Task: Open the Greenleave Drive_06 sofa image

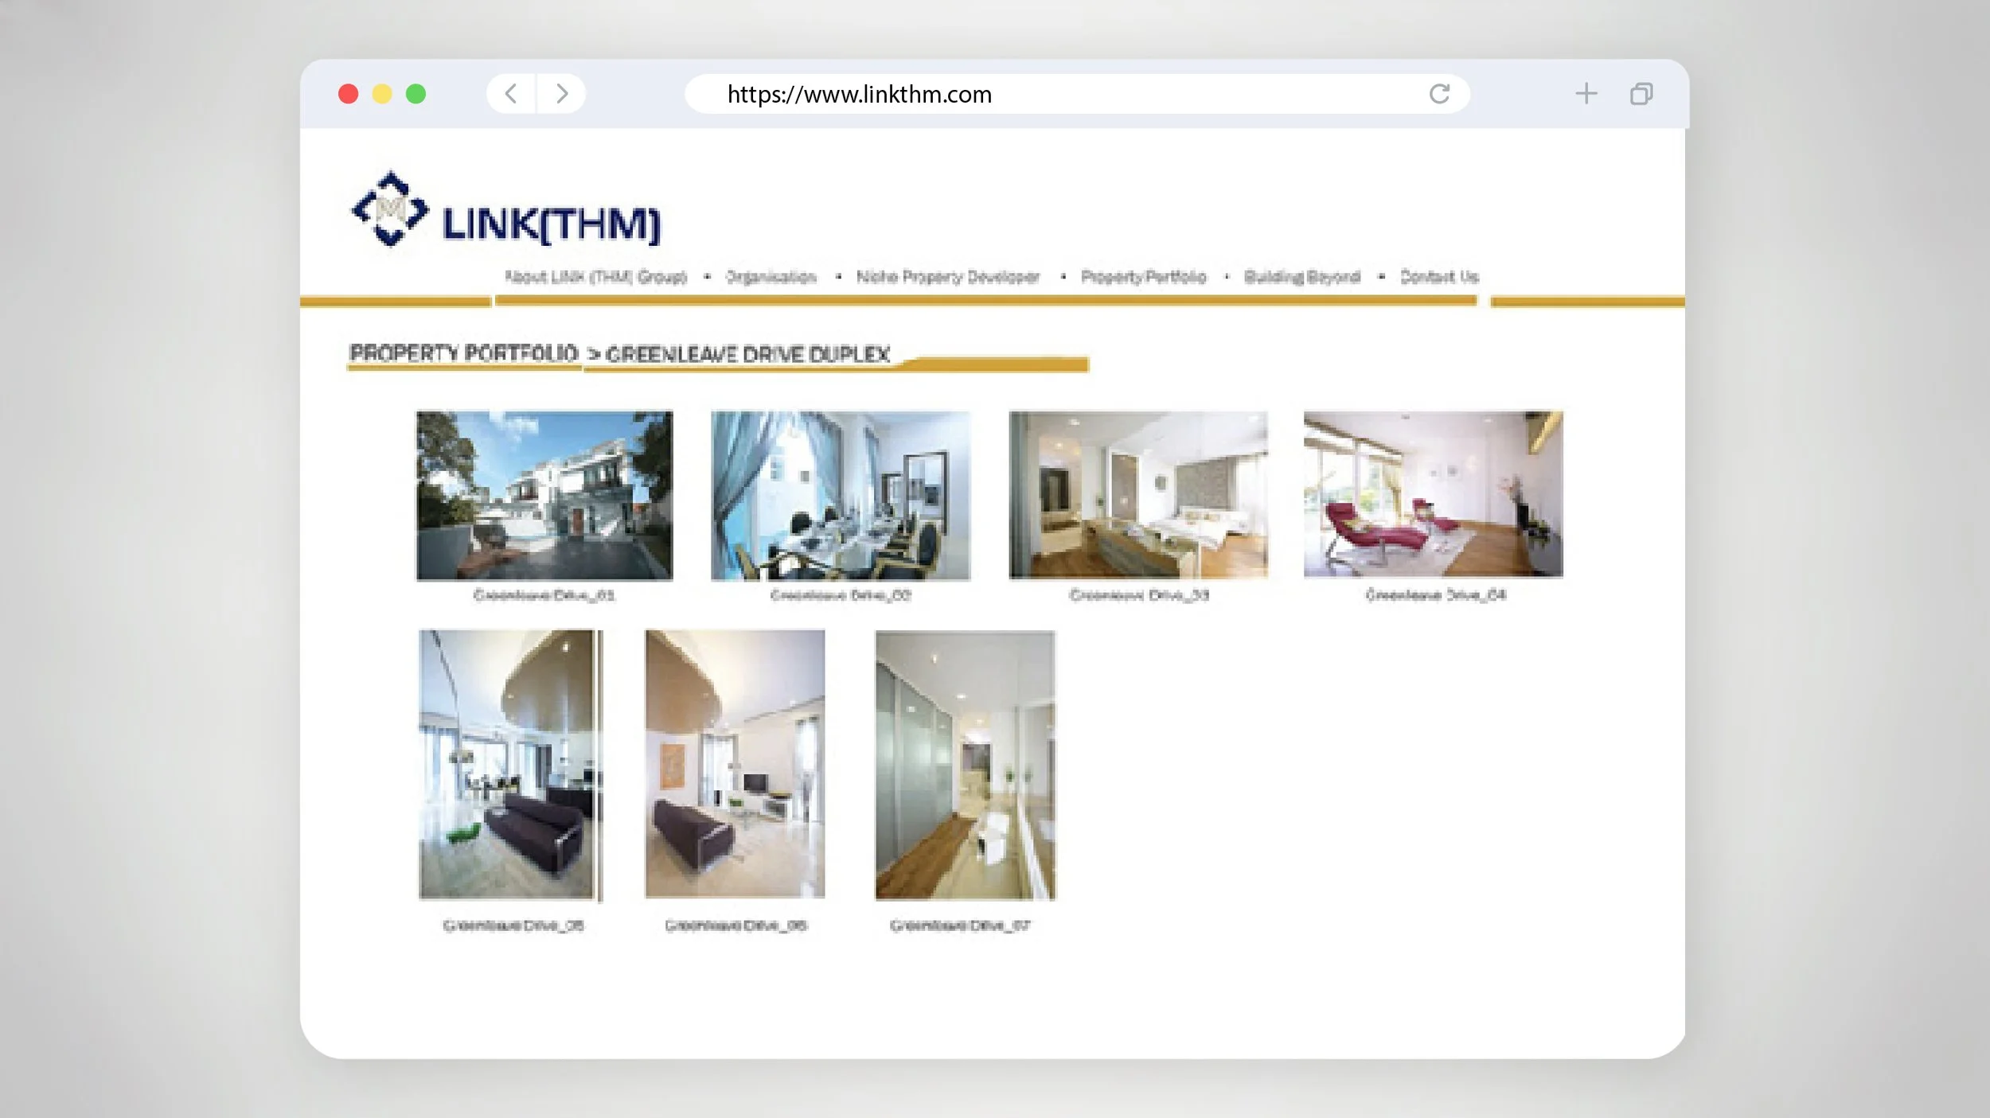Action: pyautogui.click(x=734, y=768)
